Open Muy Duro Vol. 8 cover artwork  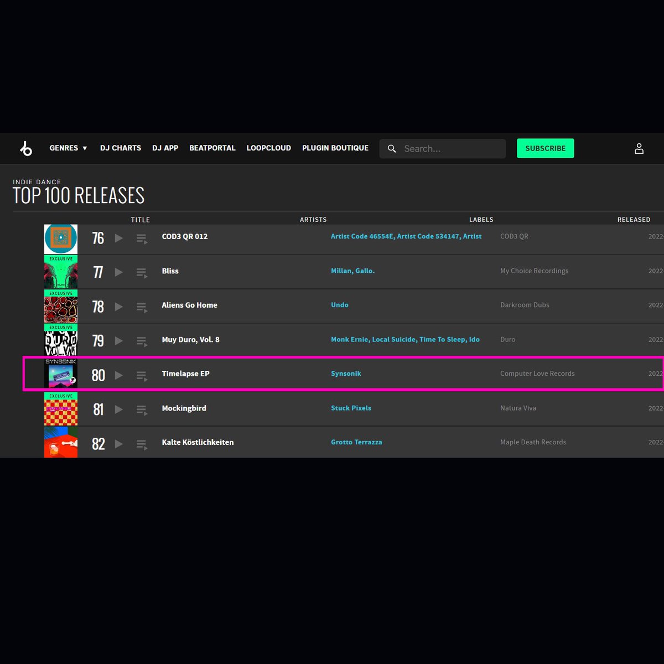pos(61,341)
